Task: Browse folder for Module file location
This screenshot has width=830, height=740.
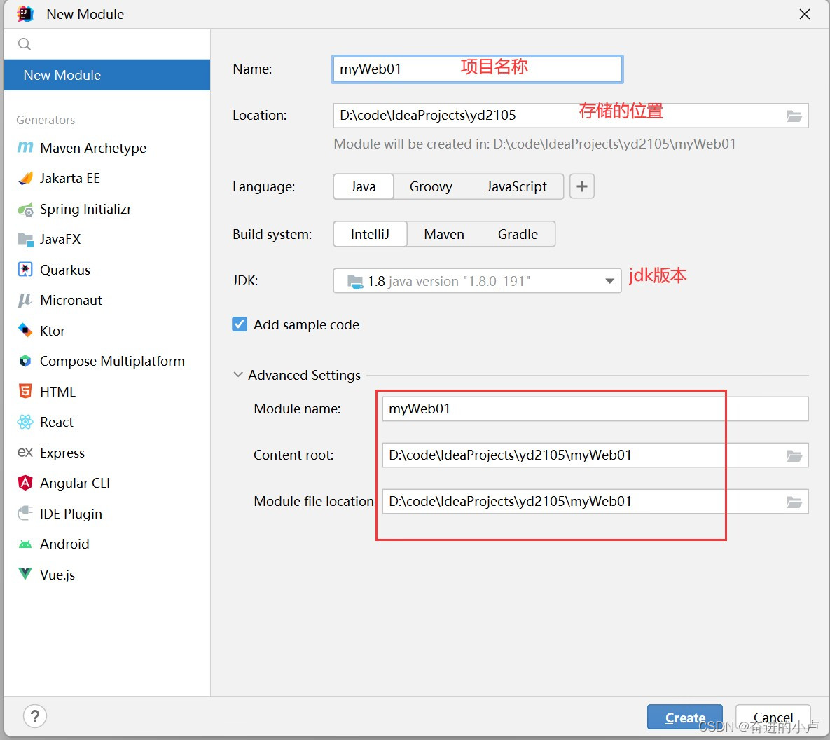Action: 794,502
